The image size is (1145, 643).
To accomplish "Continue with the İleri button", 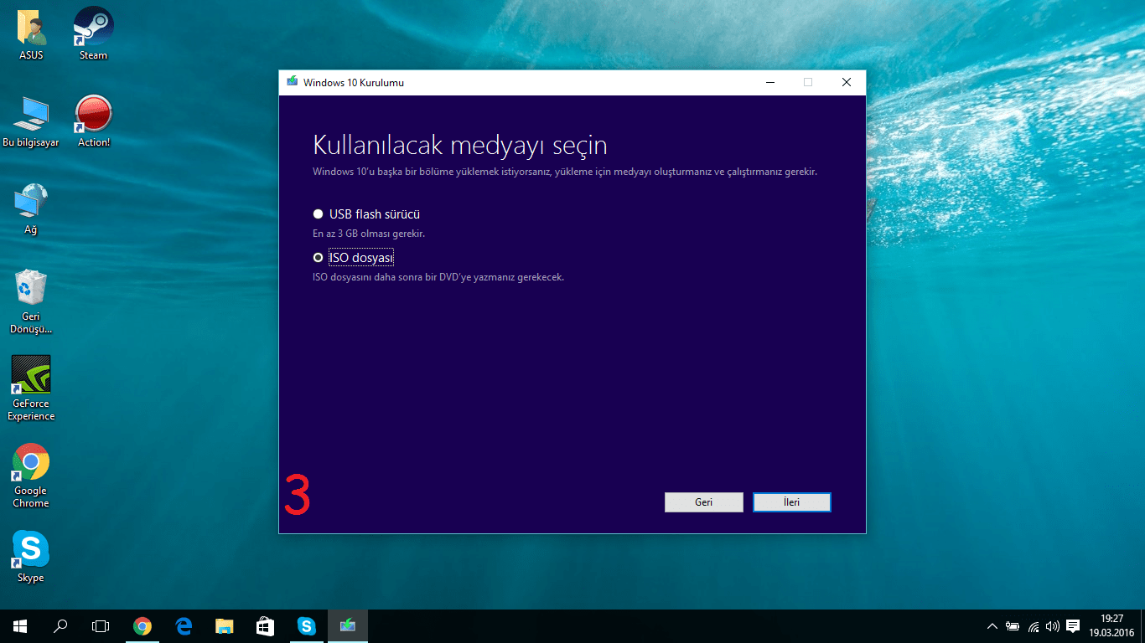I will point(792,502).
